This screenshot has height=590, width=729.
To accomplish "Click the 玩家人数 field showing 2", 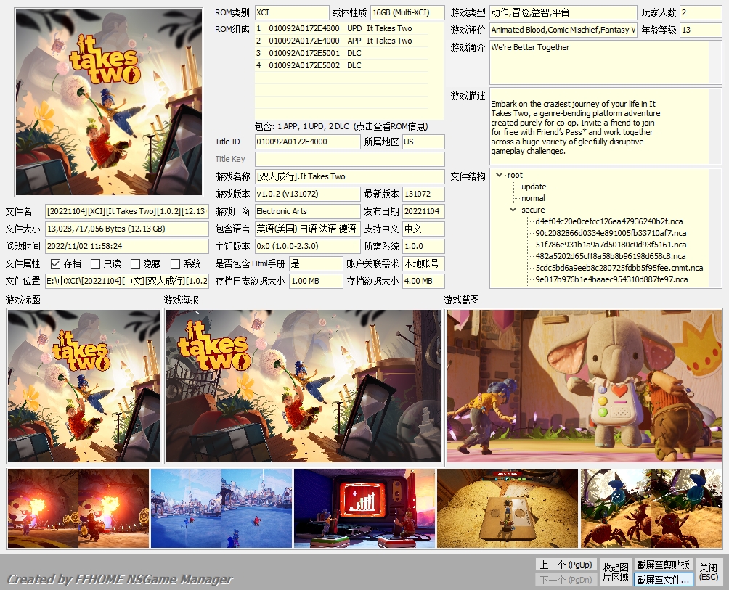I will [x=701, y=12].
